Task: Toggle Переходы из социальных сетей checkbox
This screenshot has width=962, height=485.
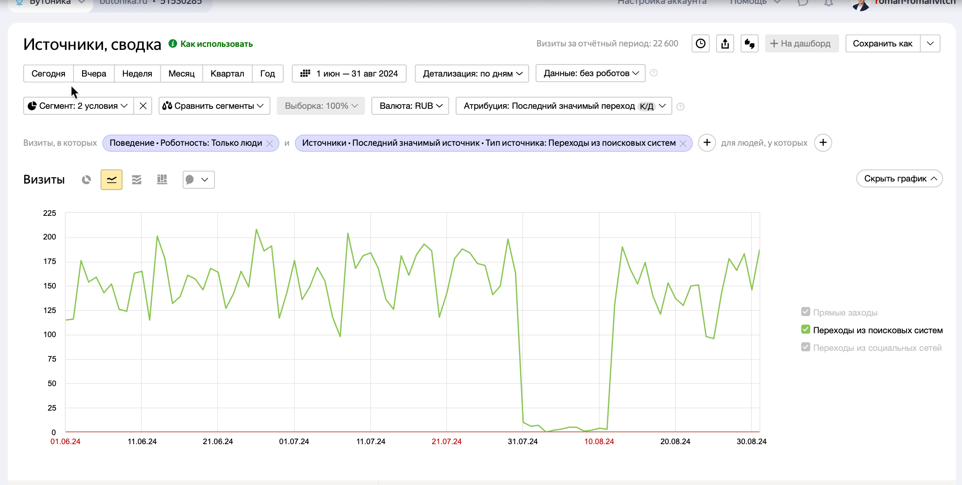Action: pyautogui.click(x=806, y=347)
